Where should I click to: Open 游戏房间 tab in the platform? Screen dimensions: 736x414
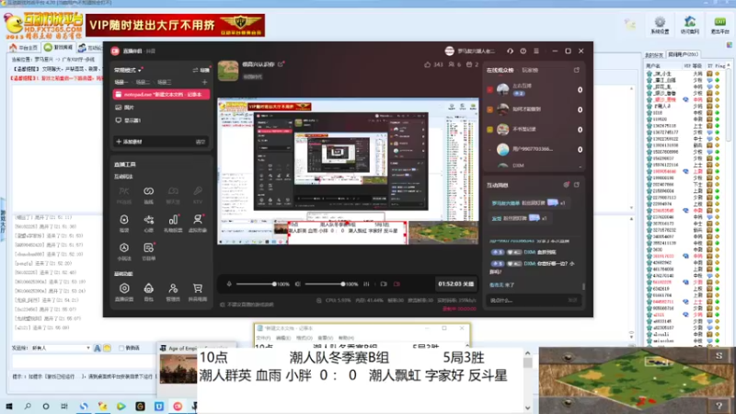[59, 48]
